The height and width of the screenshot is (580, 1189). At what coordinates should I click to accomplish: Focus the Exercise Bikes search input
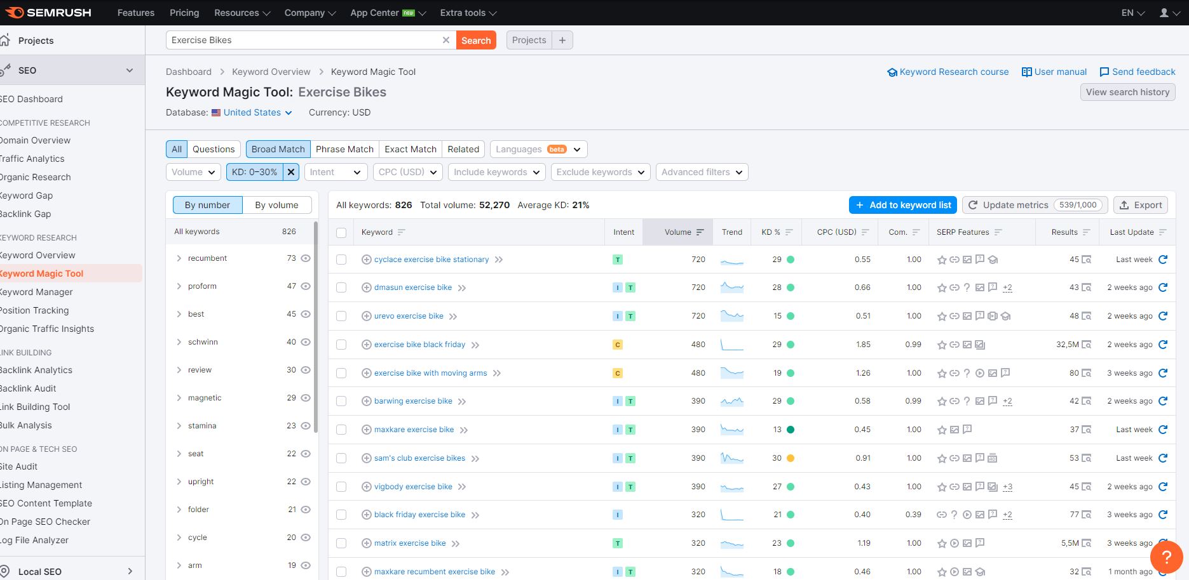coord(304,40)
